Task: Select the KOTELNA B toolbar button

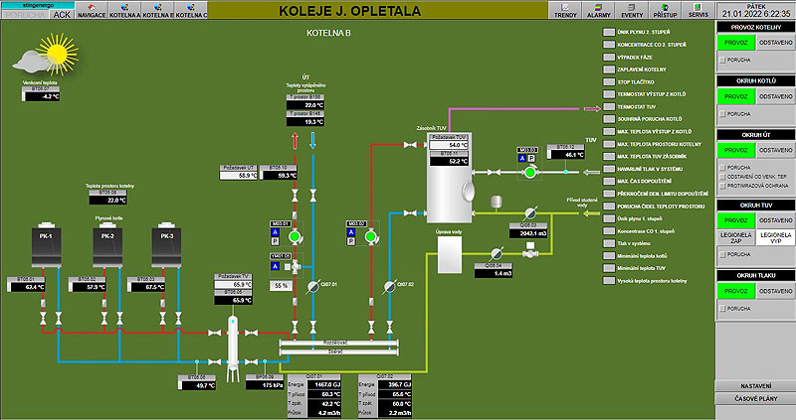Action: 158,10
